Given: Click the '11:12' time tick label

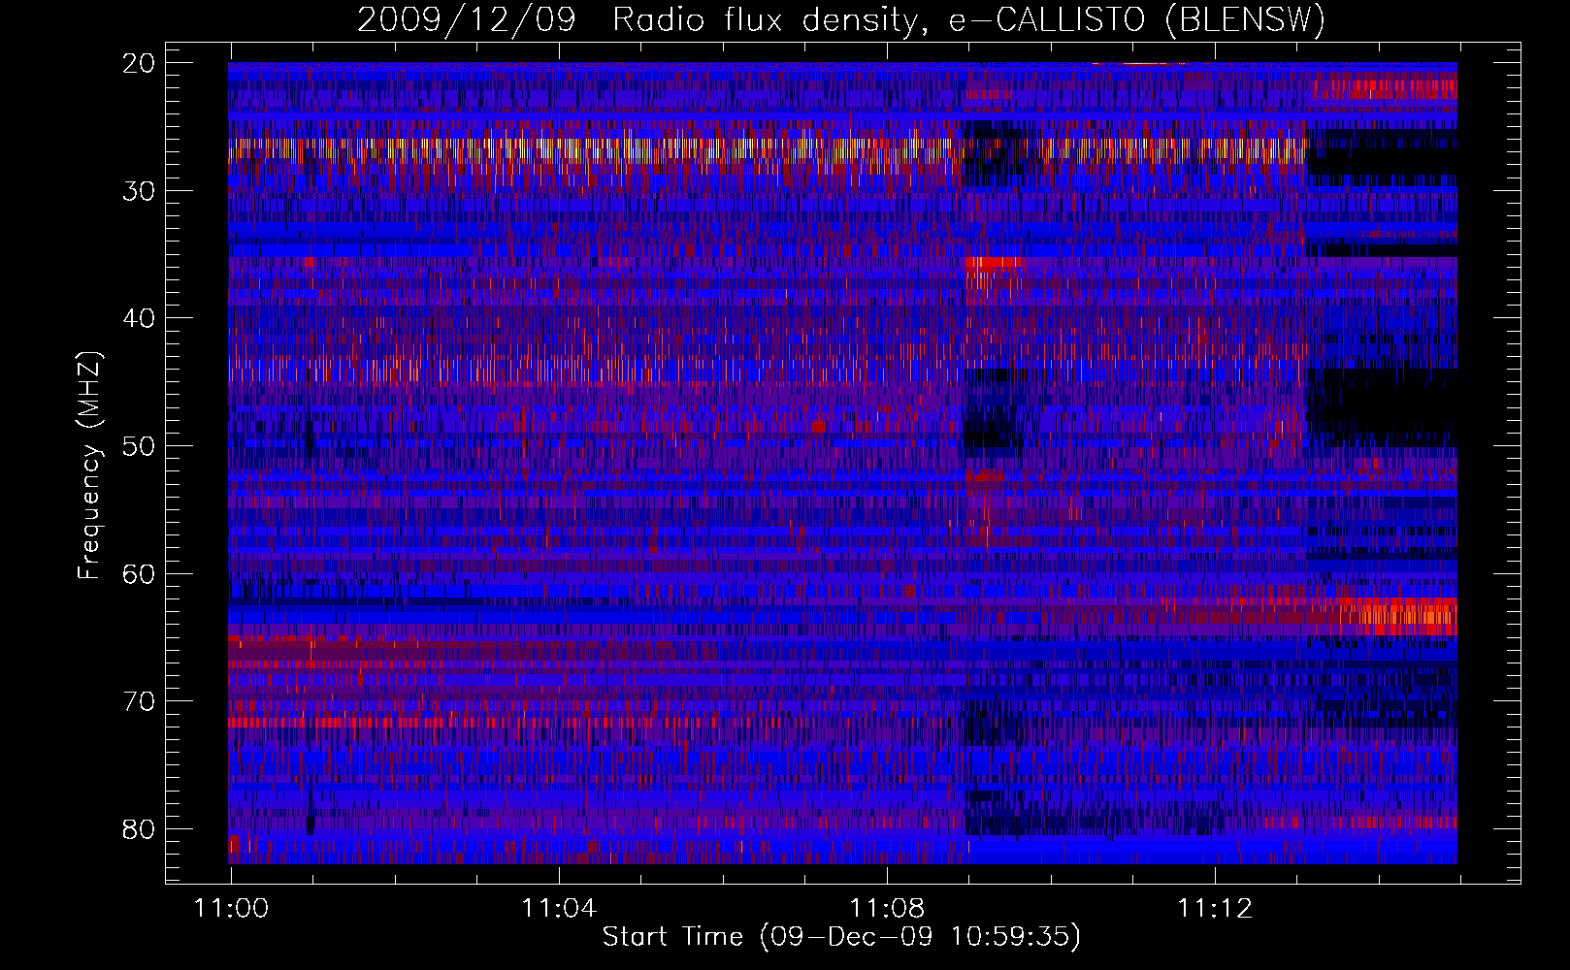Looking at the screenshot, I should click(1215, 909).
